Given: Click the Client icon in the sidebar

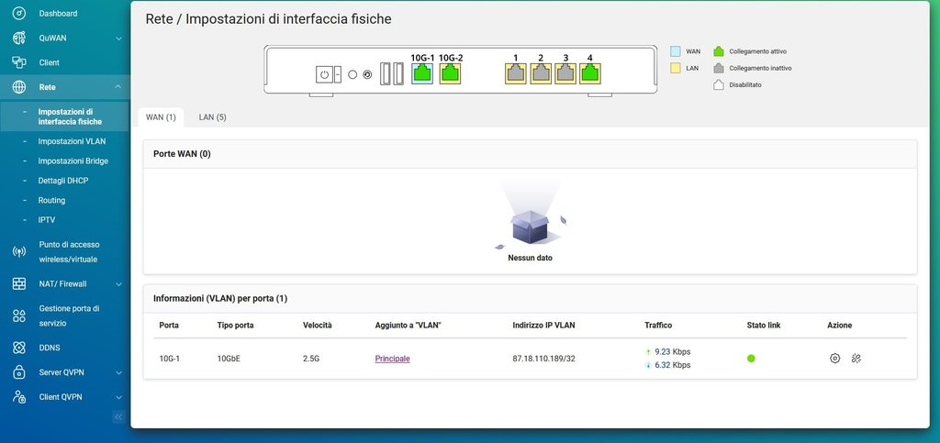Looking at the screenshot, I should click(x=18, y=62).
